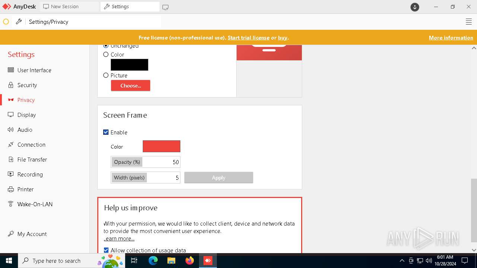Click the scrollbar down arrow

474,250
